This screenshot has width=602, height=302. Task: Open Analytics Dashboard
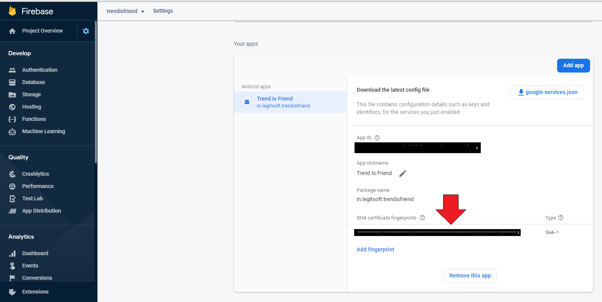coord(35,253)
